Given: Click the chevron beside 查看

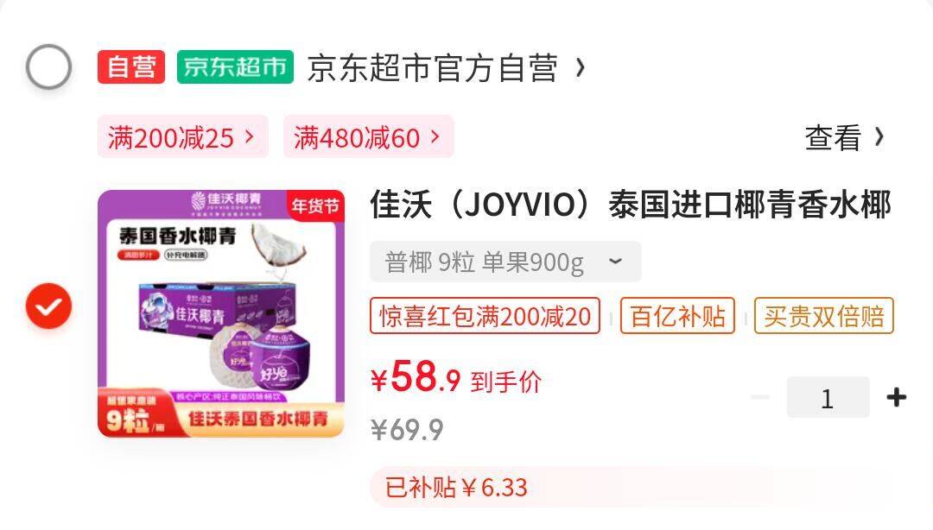Looking at the screenshot, I should (x=879, y=137).
